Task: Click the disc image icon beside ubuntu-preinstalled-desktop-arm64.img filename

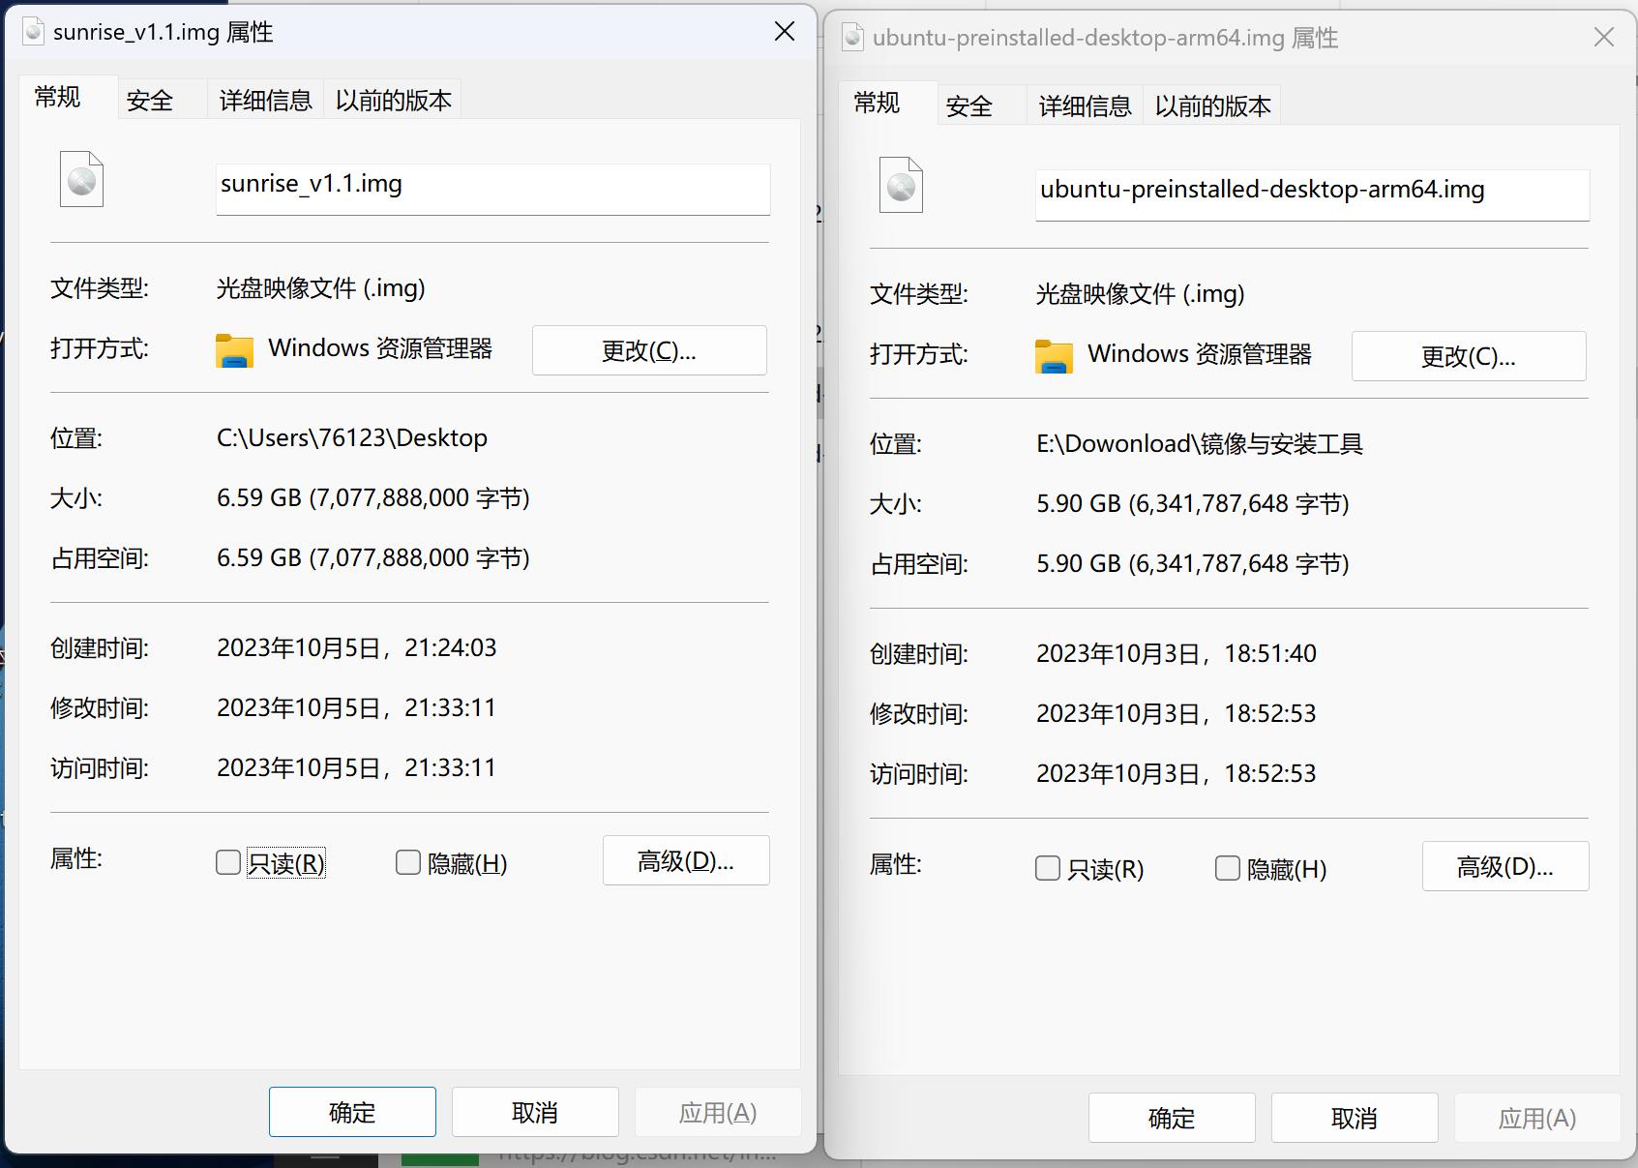Action: click(x=901, y=185)
